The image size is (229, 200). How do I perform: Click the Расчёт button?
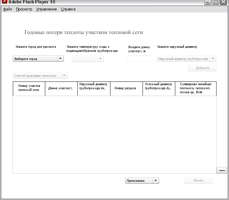coord(198,180)
